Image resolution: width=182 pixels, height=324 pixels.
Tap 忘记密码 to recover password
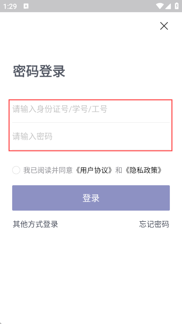pyautogui.click(x=154, y=224)
